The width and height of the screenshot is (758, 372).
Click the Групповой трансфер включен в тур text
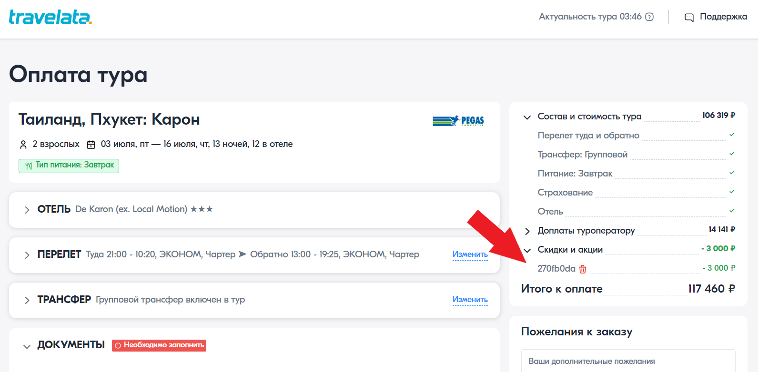click(x=170, y=300)
